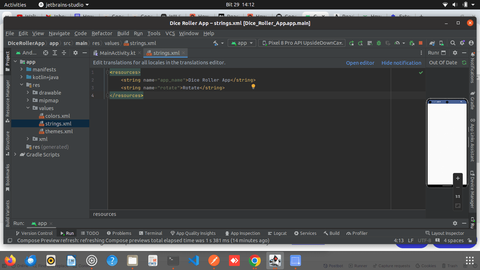The height and width of the screenshot is (270, 480).
Task: Click the Open editor link
Action: click(360, 63)
